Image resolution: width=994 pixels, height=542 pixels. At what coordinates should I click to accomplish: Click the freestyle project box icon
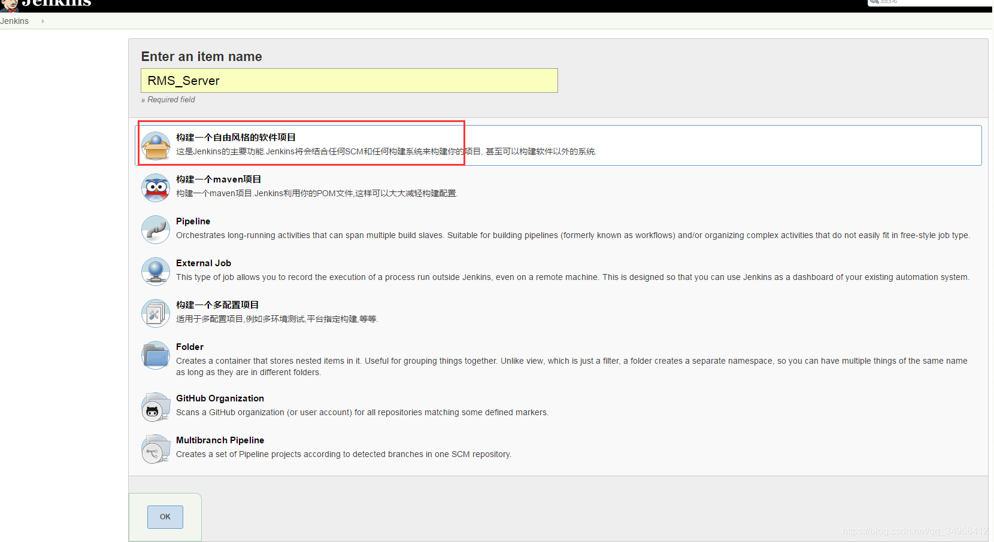click(x=156, y=146)
